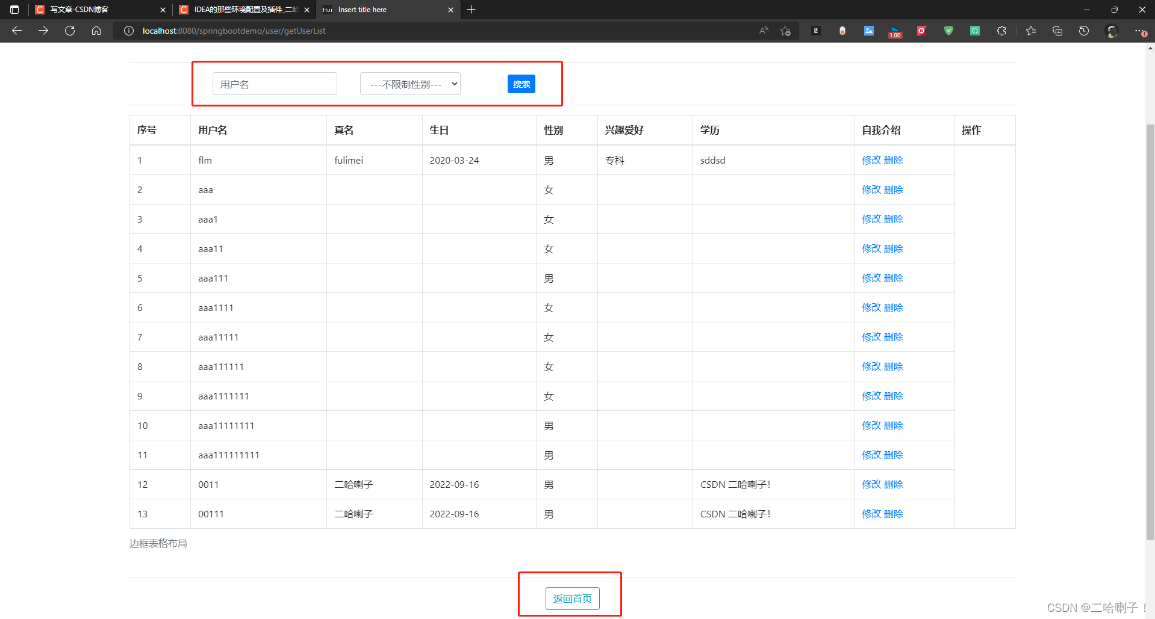Viewport: 1155px width, 619px height.
Task: Click 删除 link for user aaa1
Action: tap(894, 219)
